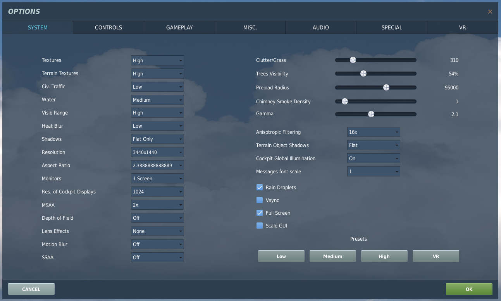Image resolution: width=501 pixels, height=301 pixels.
Task: Switch to the SPECIAL tab
Action: (392, 27)
